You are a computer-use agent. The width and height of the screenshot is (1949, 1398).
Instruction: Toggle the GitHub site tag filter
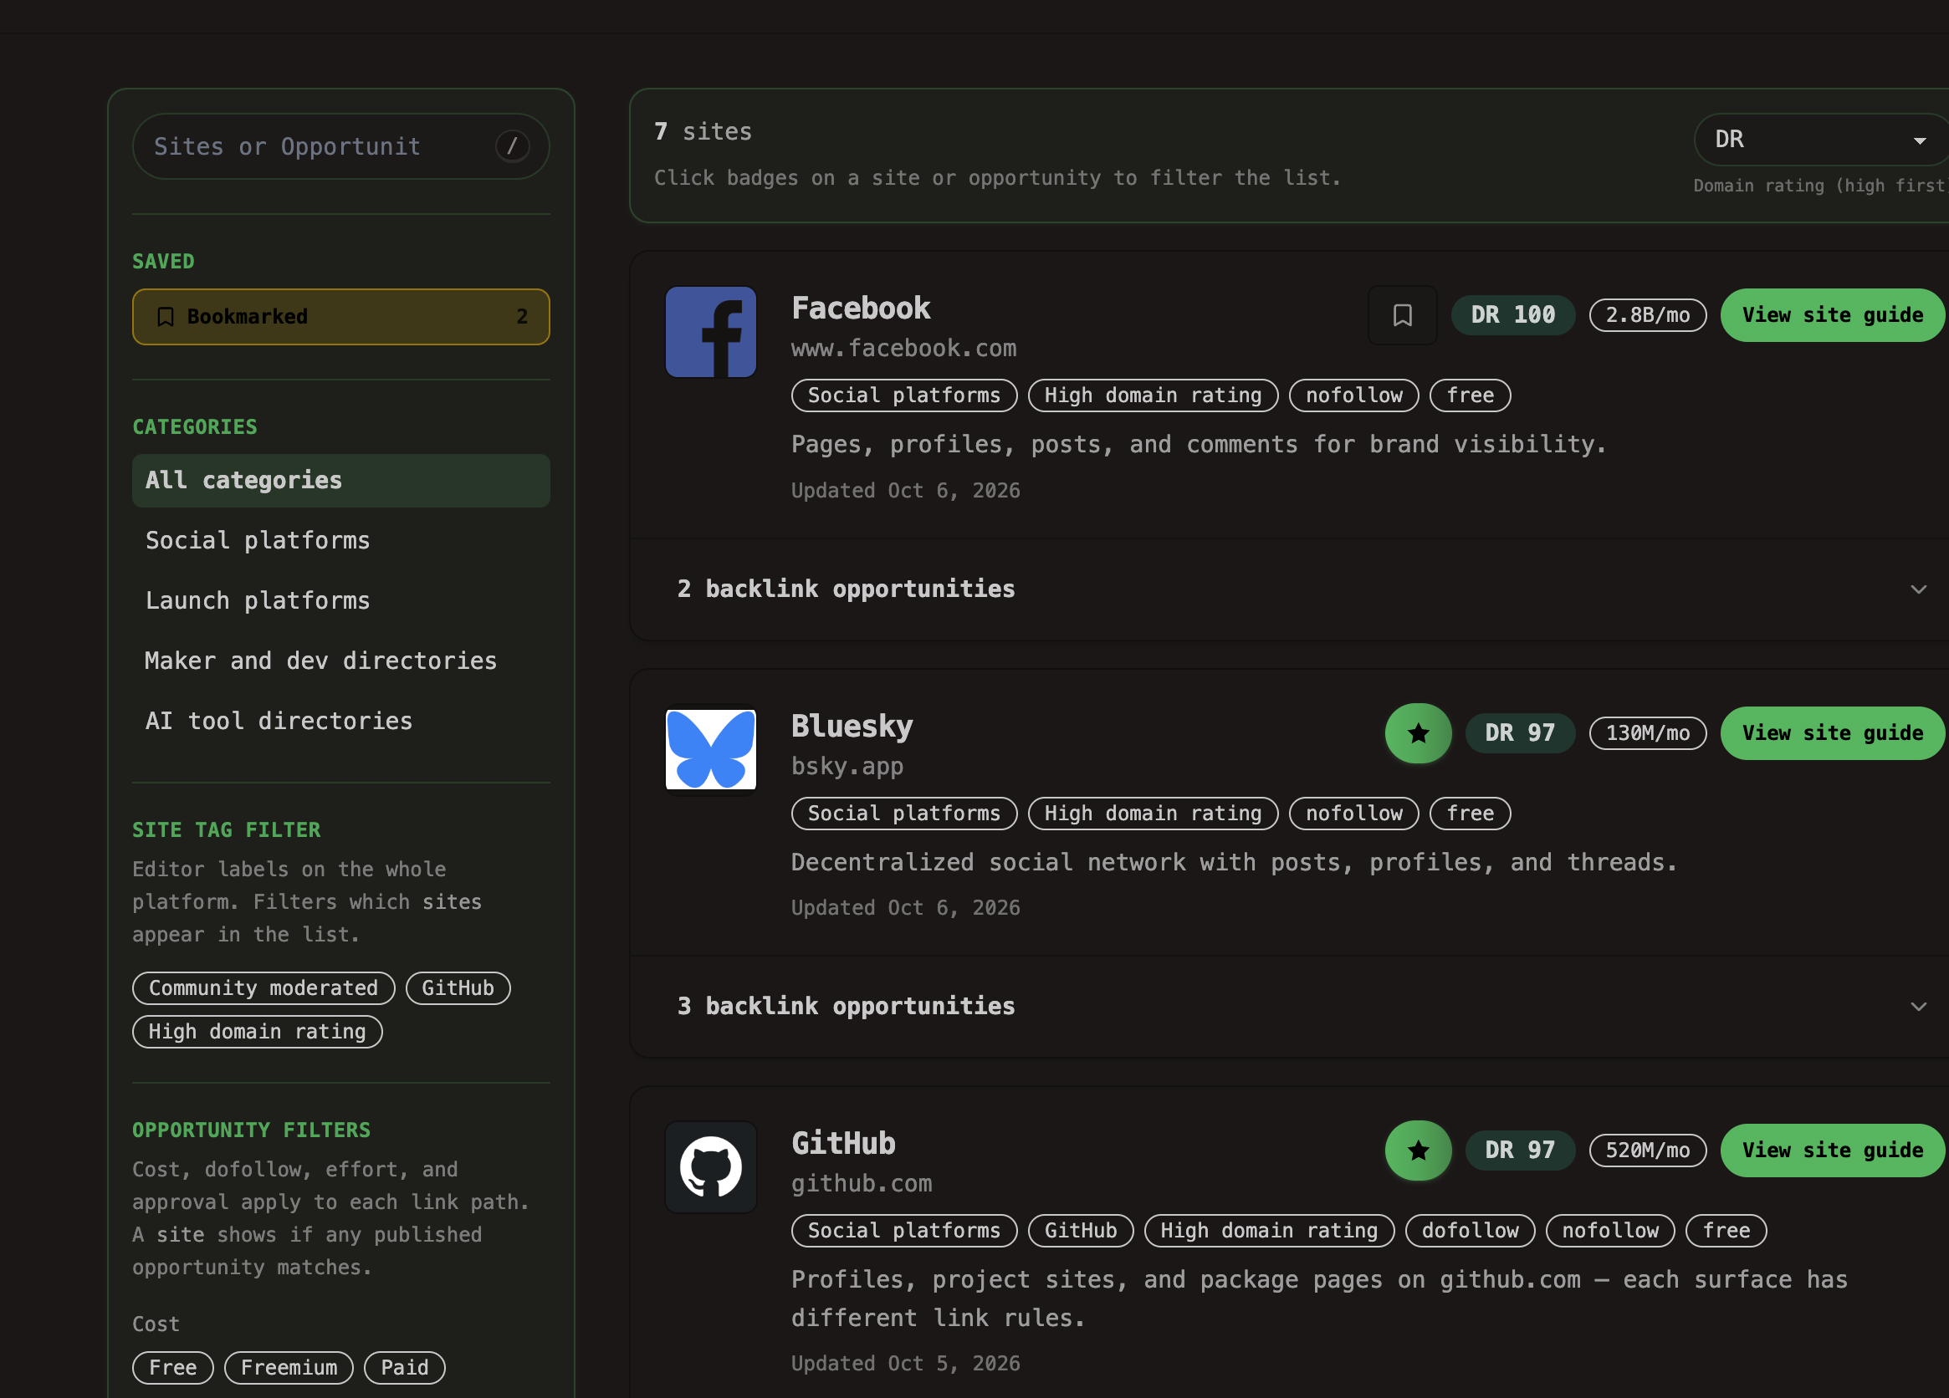[x=458, y=987]
